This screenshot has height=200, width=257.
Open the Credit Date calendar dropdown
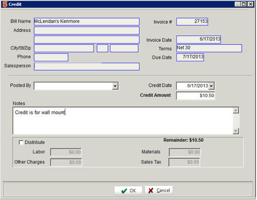pyautogui.click(x=211, y=86)
